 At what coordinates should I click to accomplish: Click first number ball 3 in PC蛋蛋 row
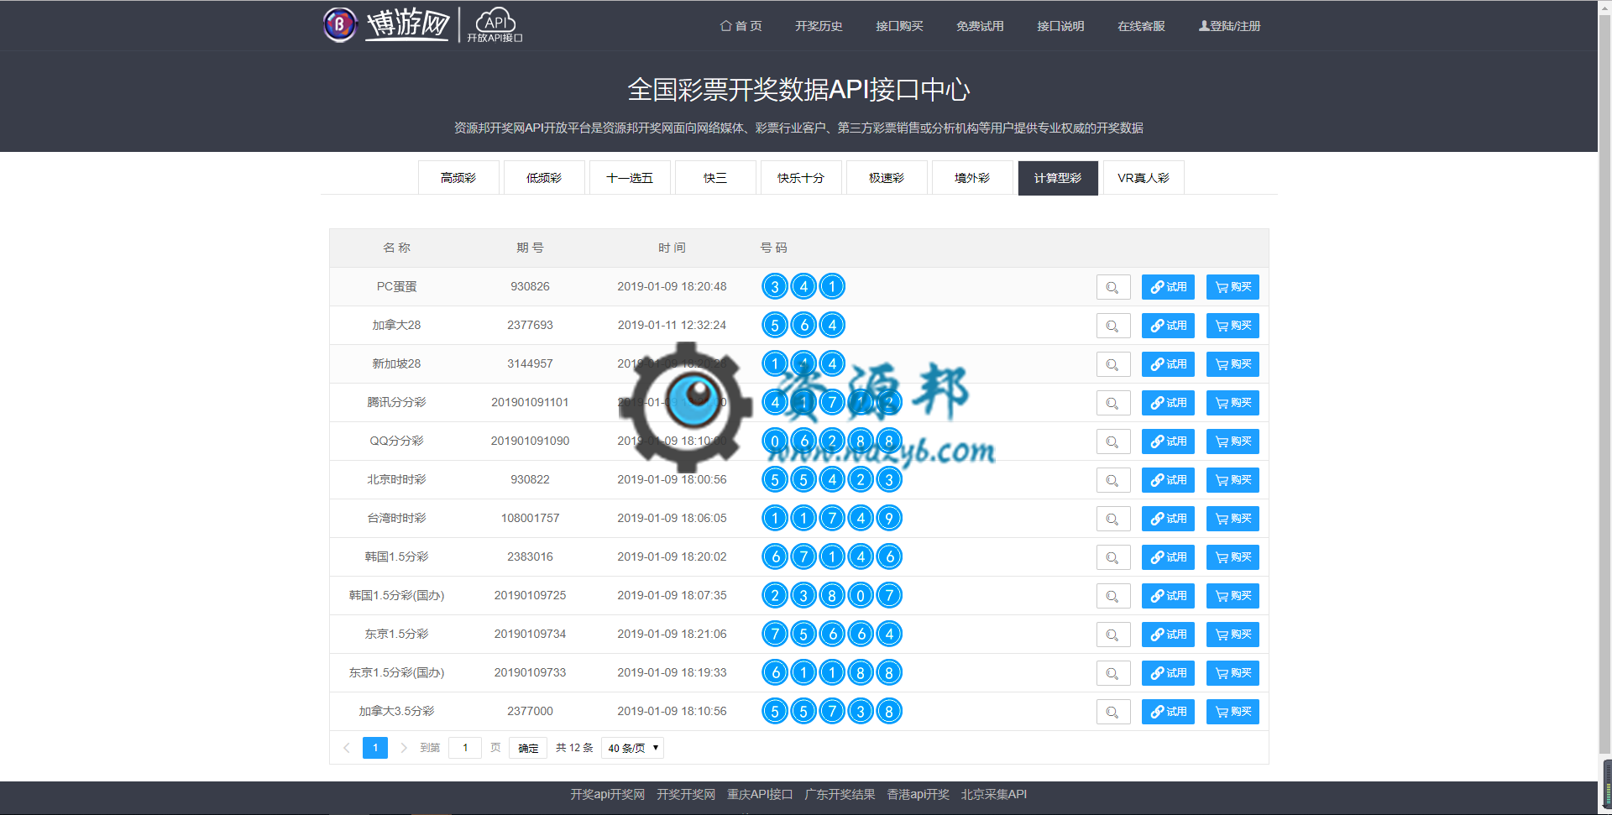775,287
